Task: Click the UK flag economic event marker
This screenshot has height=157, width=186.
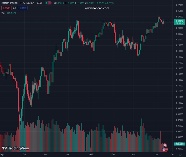Action: pyautogui.click(x=165, y=145)
